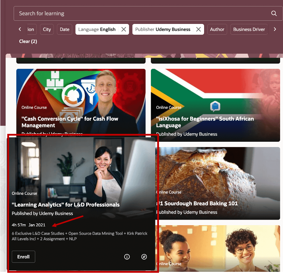Click the compass icon on Learning Analytics card
This screenshot has height=273, width=283.
point(144,257)
